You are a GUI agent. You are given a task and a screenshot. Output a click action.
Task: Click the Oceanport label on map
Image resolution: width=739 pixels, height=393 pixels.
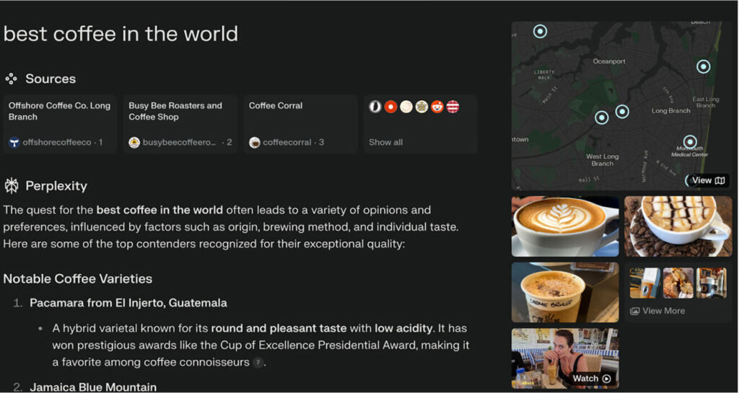(609, 61)
